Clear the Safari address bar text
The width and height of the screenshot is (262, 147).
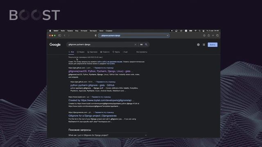[167, 36]
